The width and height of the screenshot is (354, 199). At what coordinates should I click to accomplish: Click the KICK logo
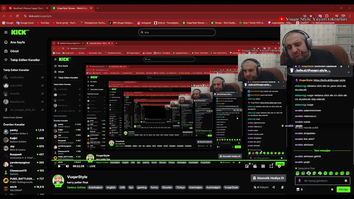20,32
